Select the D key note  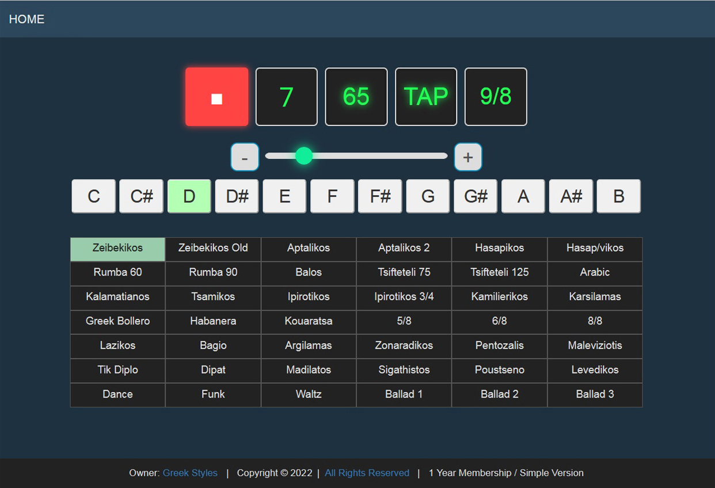tap(189, 196)
